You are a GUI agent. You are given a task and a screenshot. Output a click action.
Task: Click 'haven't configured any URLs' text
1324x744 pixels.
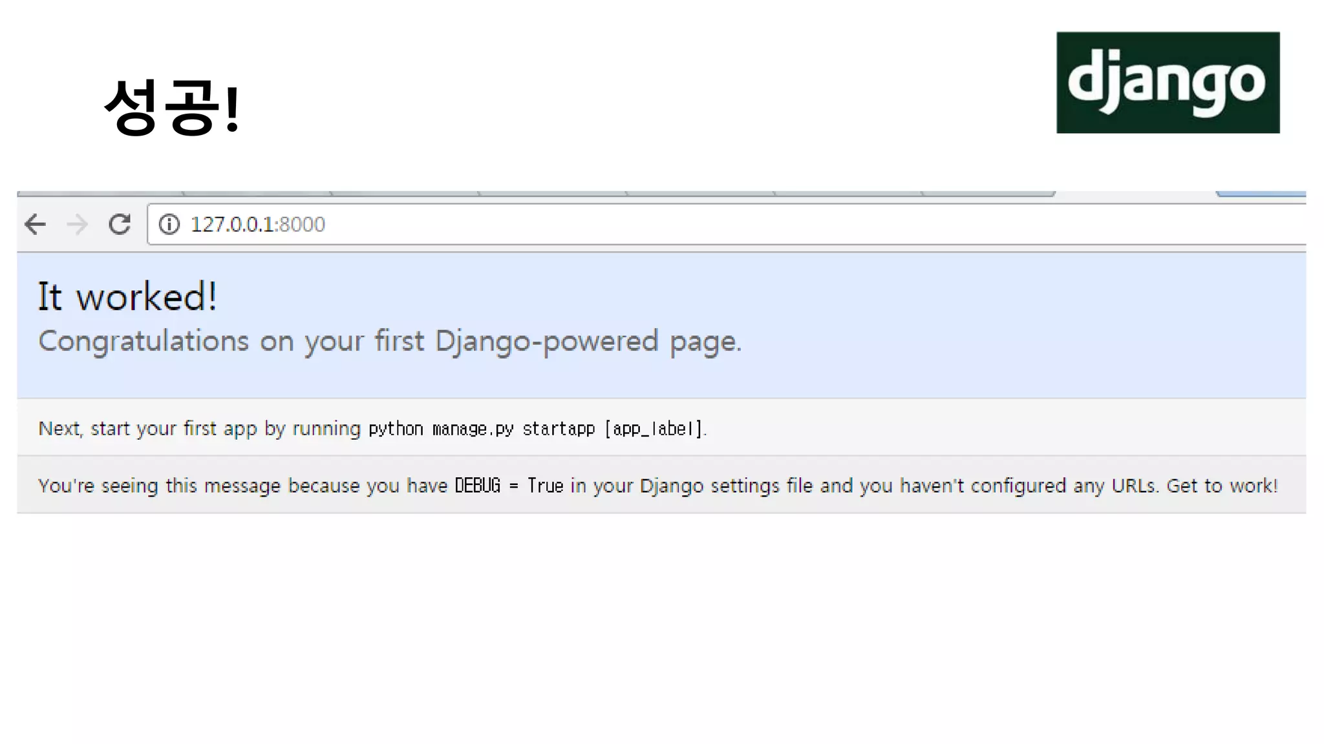[1027, 486]
